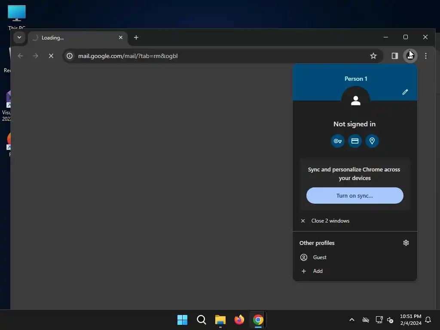Click the Person 1 avatar icon in profile menu
The width and height of the screenshot is (440, 330).
355,101
